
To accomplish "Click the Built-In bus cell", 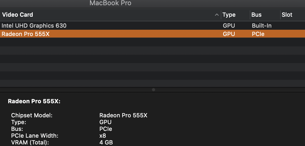I will pyautogui.click(x=262, y=26).
